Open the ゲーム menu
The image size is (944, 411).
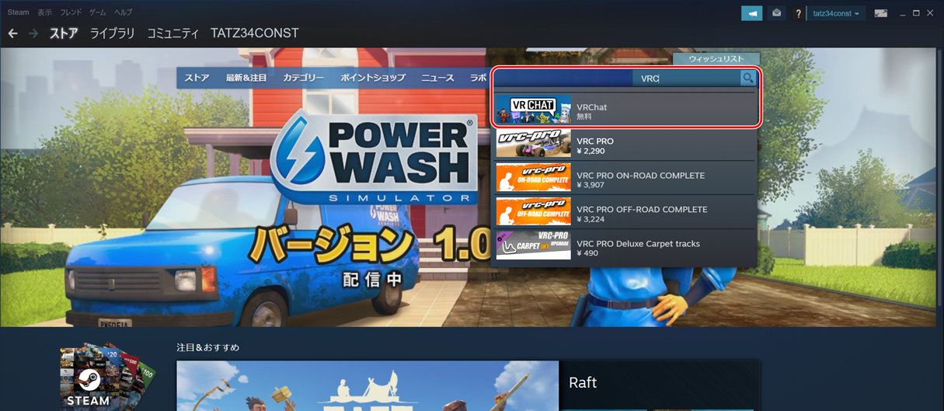97,12
